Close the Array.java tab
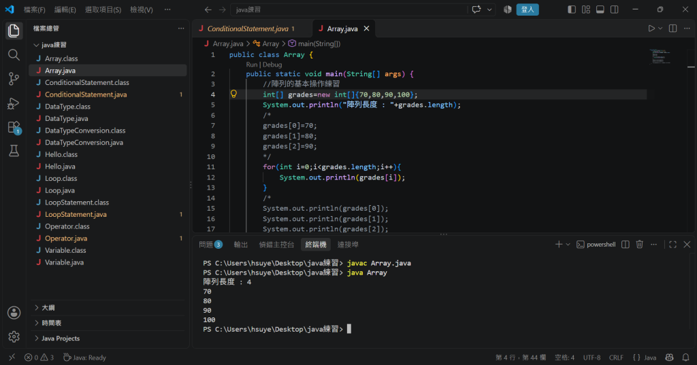The height and width of the screenshot is (365, 697). click(x=366, y=29)
